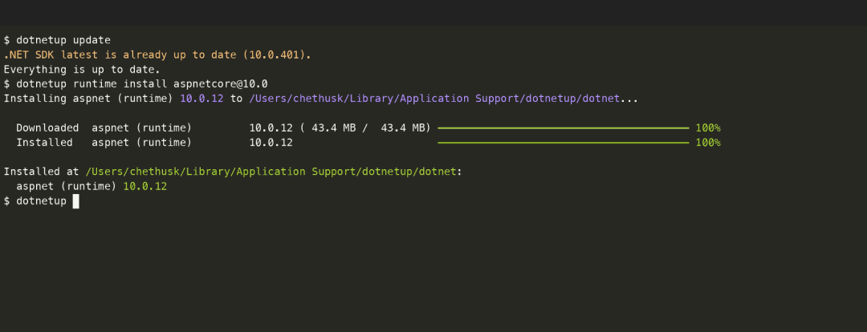867x332 pixels.
Task: Click the terminal cursor block at the prompt
Action: (x=75, y=201)
